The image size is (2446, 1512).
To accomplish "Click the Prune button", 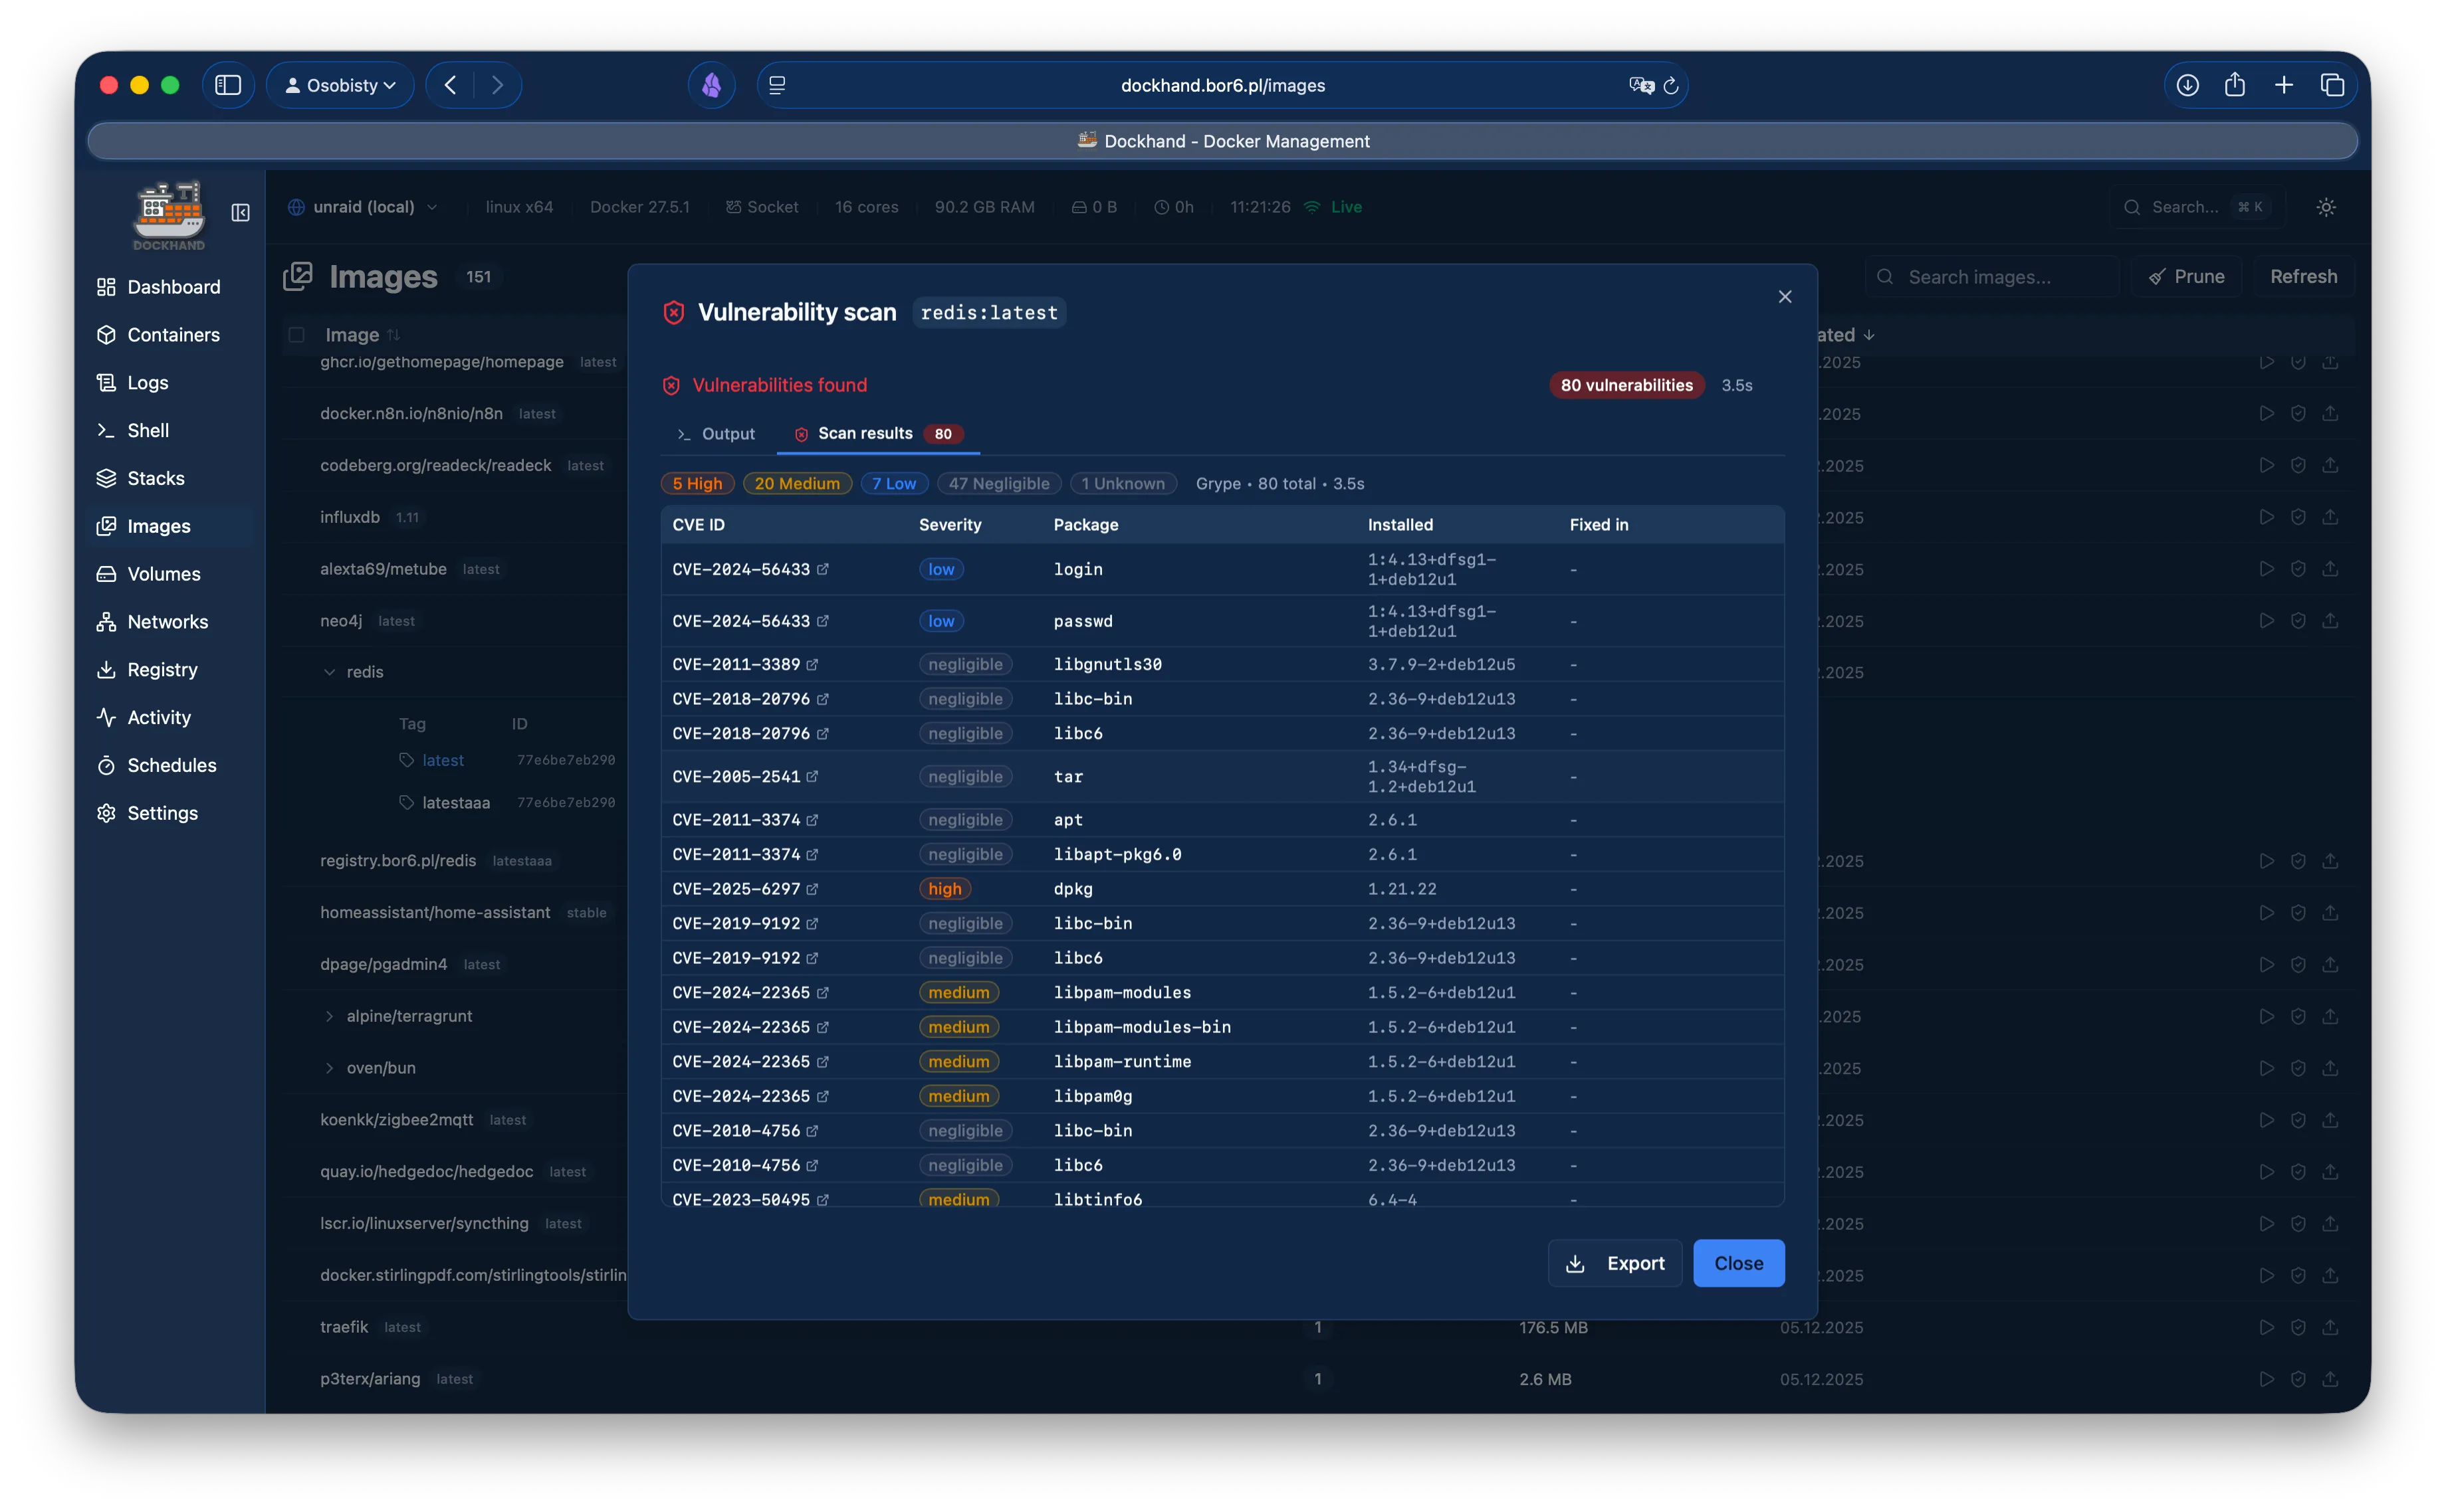I will [2186, 276].
